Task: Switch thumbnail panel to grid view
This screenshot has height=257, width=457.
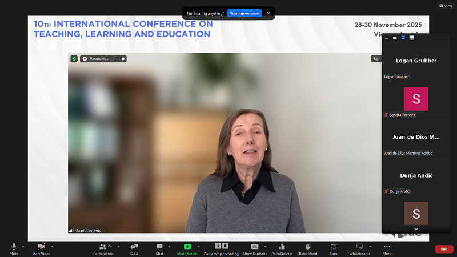Action: coord(411,38)
